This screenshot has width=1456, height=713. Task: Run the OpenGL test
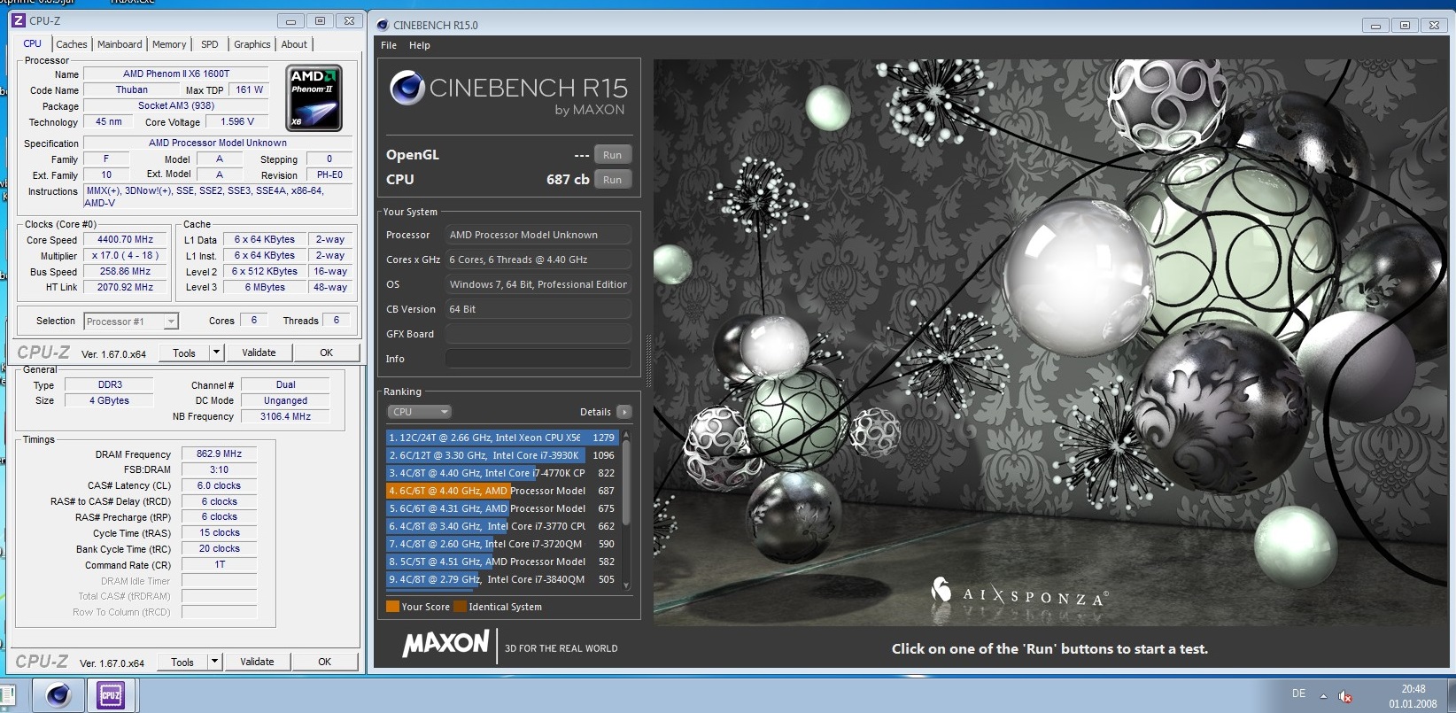(x=612, y=155)
